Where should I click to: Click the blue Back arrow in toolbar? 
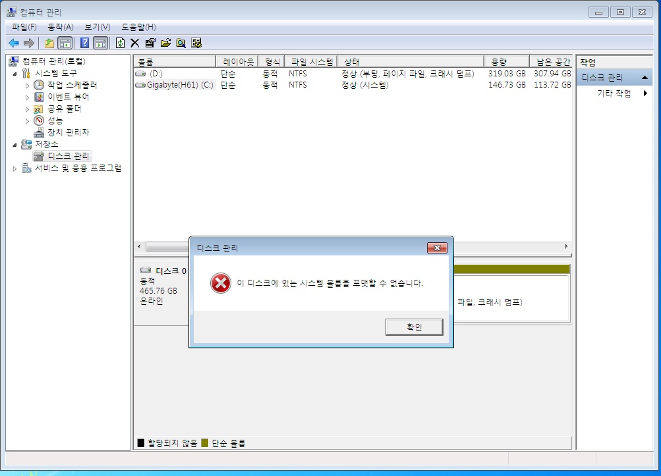point(13,43)
